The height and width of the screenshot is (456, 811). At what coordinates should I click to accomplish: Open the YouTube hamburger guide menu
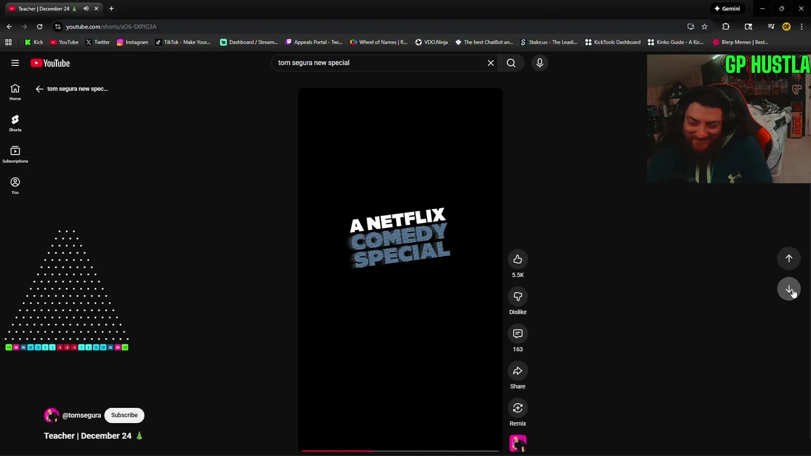(x=15, y=63)
